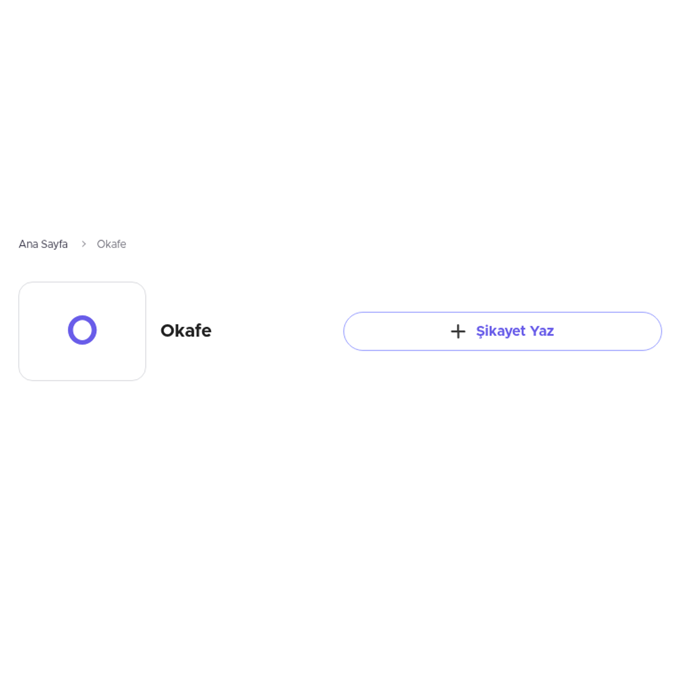681x681 pixels.
Task: Click the purple Şikayet Yaz text label
Action: (515, 331)
